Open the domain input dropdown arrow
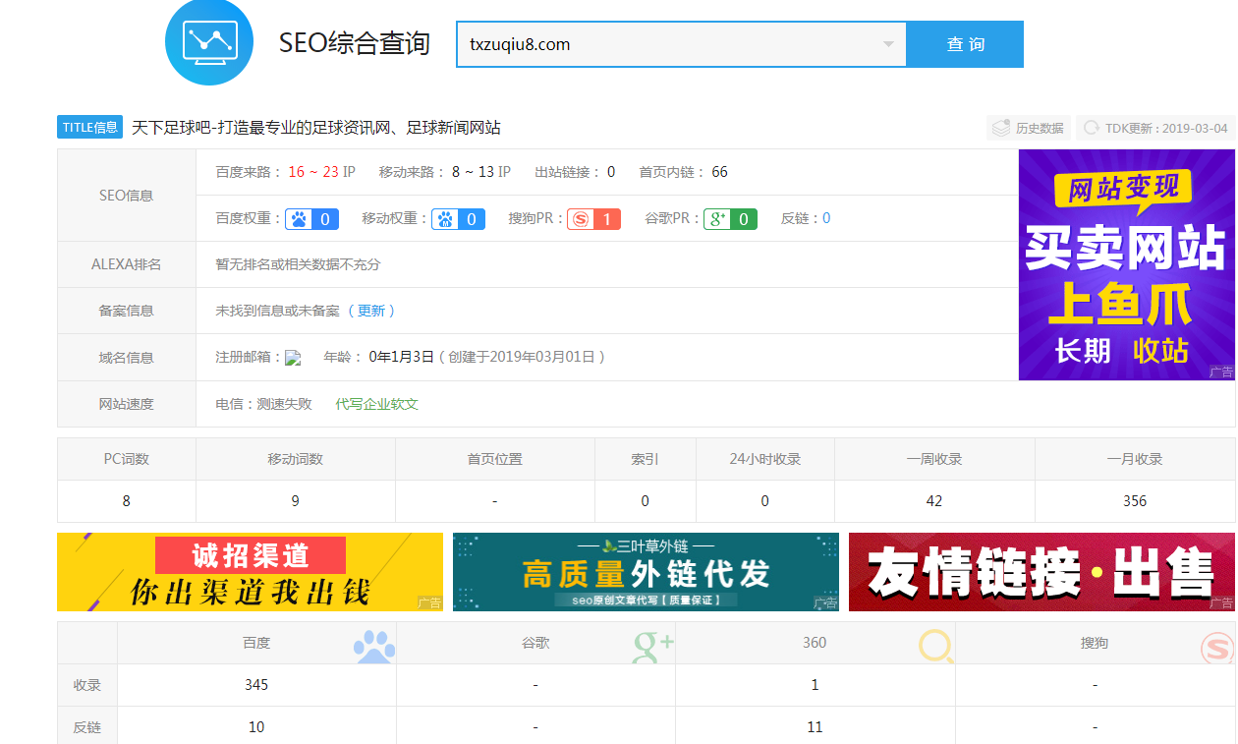Image resolution: width=1238 pixels, height=744 pixels. [x=888, y=44]
